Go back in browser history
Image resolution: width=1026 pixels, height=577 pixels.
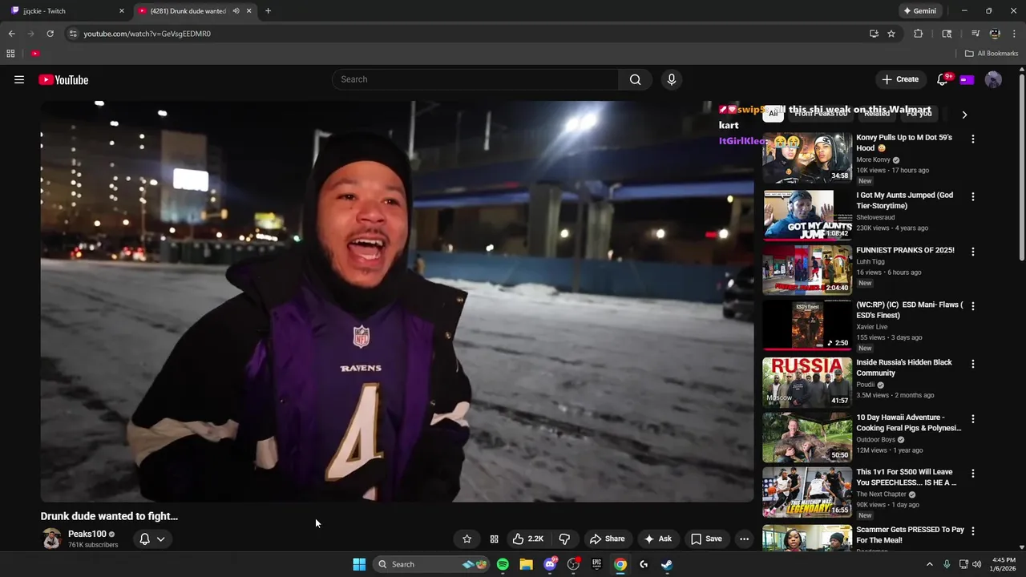(11, 34)
